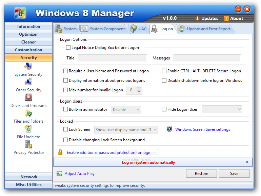Click the legal notice Messages input field

coord(207,58)
